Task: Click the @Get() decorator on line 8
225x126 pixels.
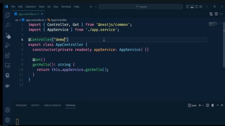Action: coord(39,59)
